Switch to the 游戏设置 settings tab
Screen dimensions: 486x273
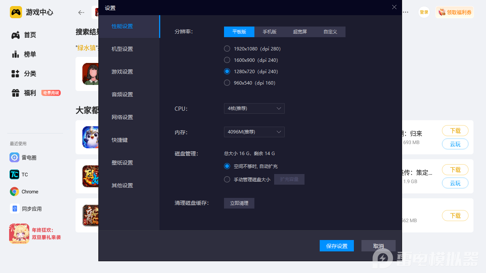[x=129, y=72]
